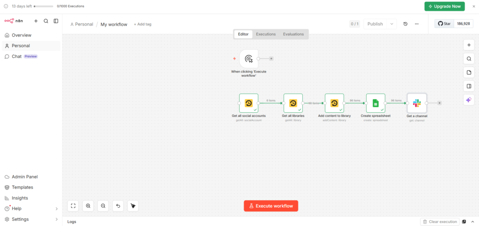The image size is (479, 226).
Task: Switch to the Evaluations tab
Action: [x=293, y=34]
